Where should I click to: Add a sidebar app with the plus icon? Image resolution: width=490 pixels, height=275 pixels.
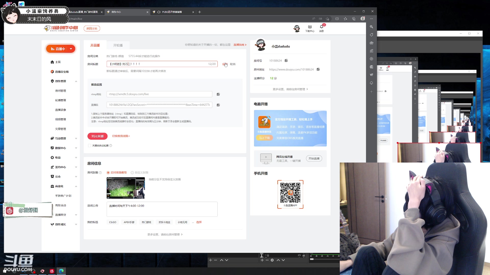point(372,91)
